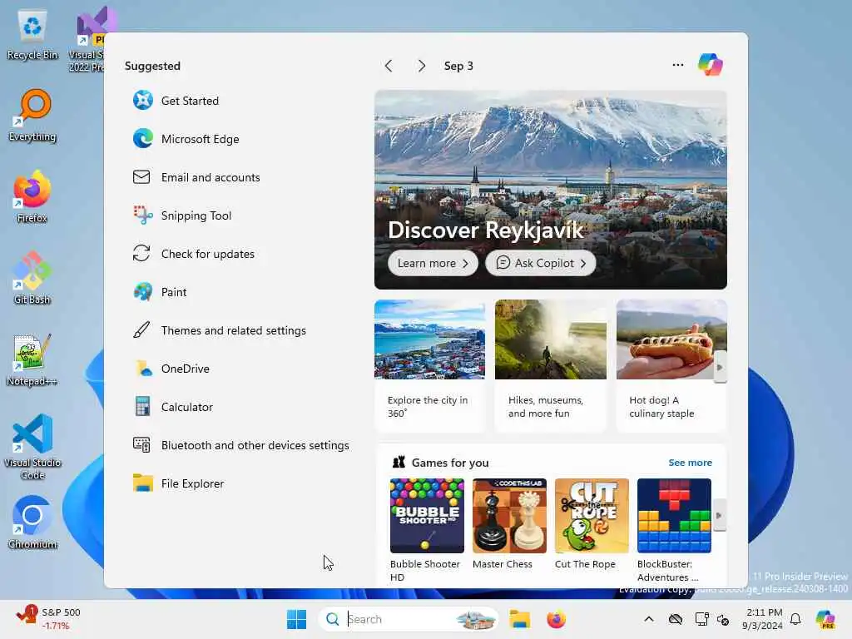Viewport: 852px width, 639px height.
Task: Open the Calculator app
Action: [x=173, y=407]
